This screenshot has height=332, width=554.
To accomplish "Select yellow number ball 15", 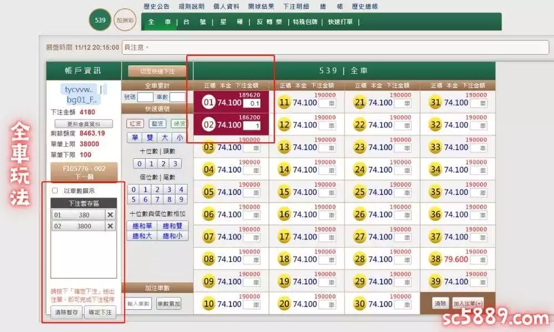I will (284, 192).
